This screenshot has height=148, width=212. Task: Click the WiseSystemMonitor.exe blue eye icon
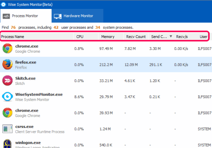[7, 96]
